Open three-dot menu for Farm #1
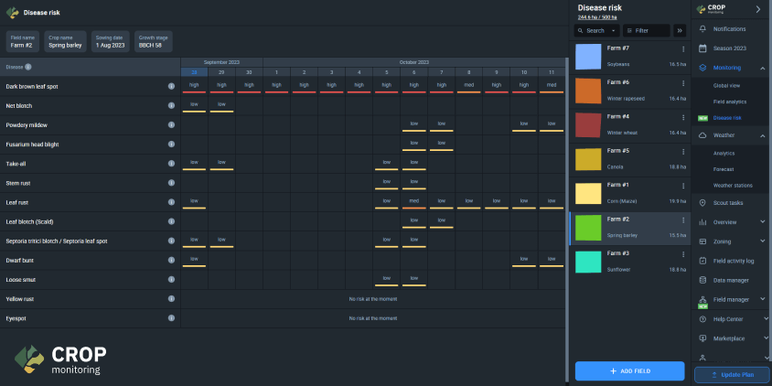 point(683,186)
